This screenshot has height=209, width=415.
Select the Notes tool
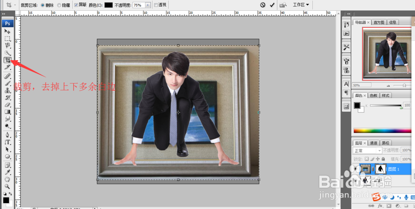coord(7,165)
